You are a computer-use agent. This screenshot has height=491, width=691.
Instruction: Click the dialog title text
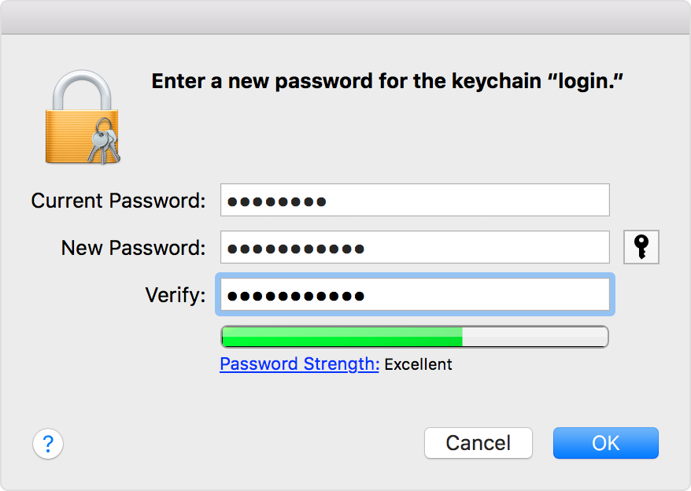(x=386, y=80)
